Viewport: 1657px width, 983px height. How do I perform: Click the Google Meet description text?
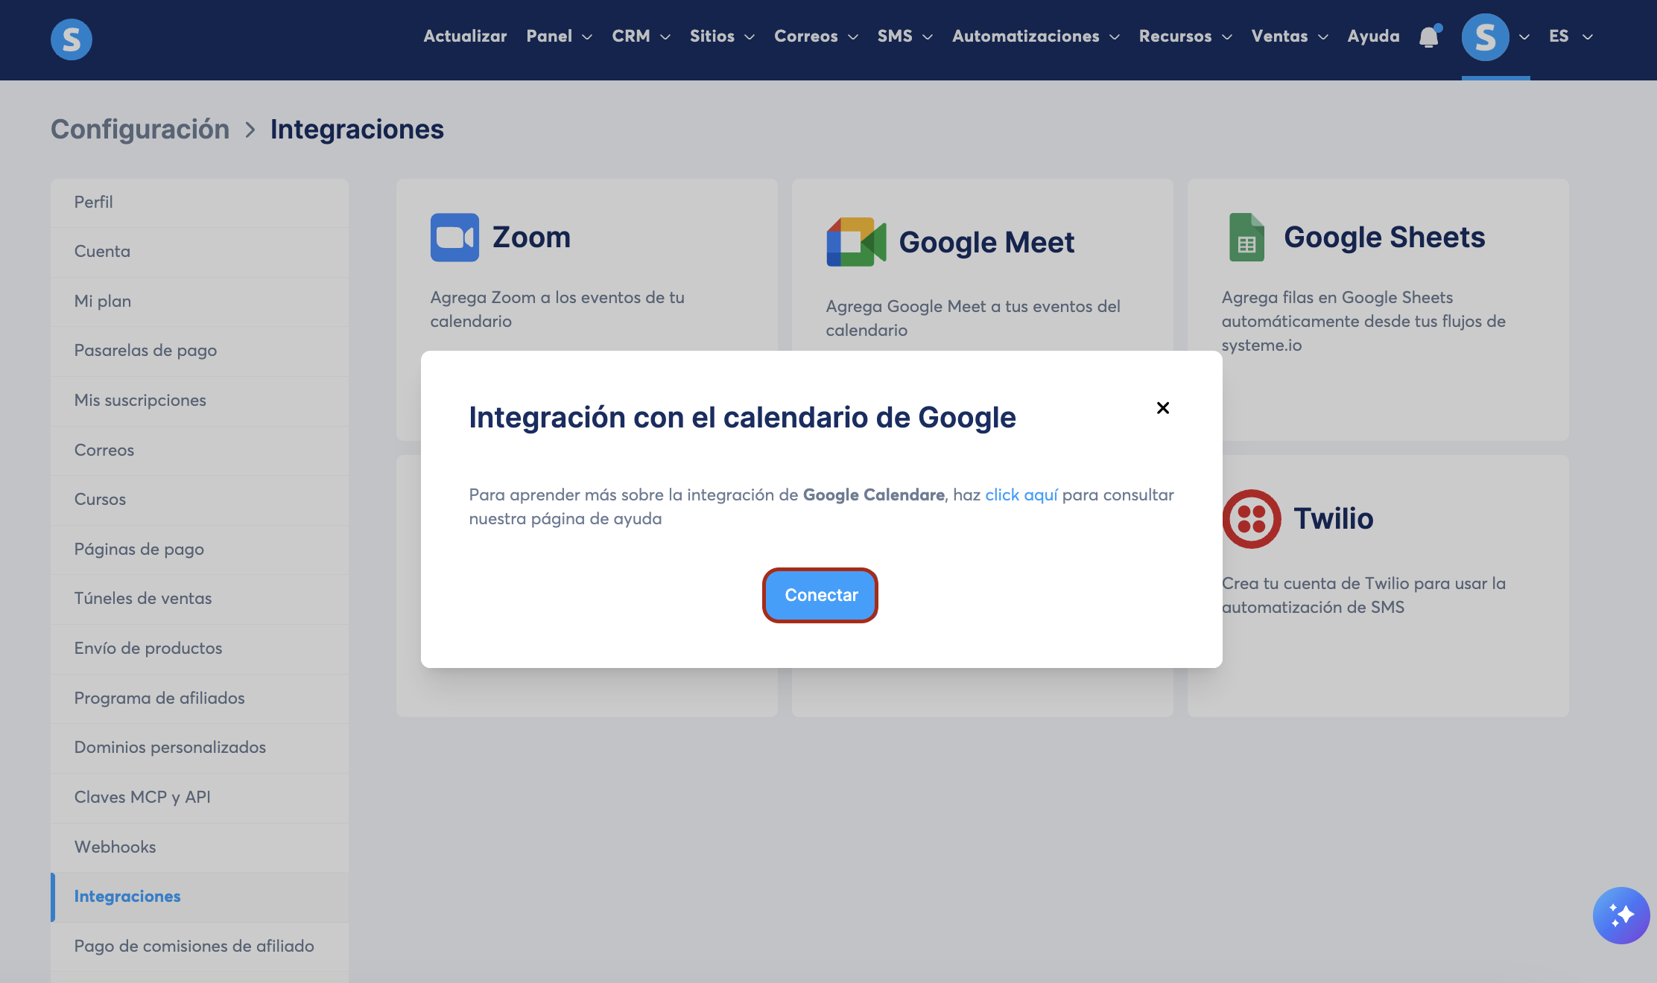click(x=973, y=318)
